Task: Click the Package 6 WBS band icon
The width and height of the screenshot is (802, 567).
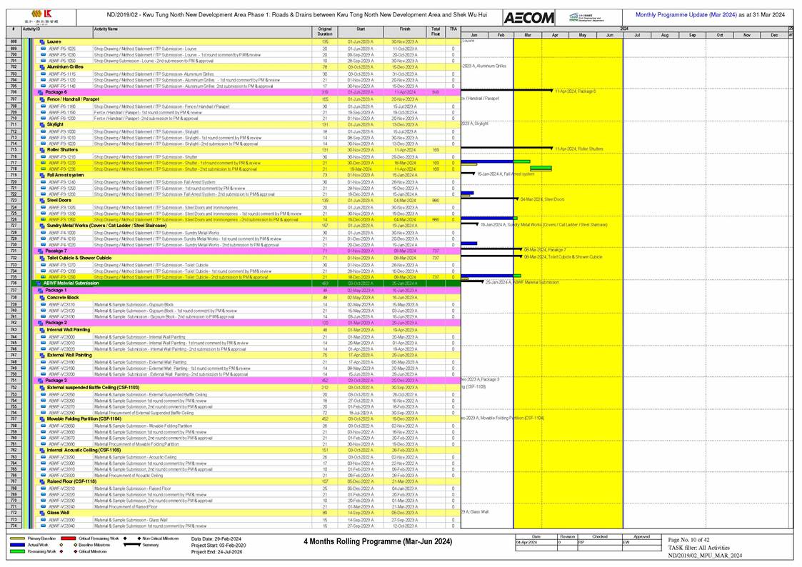Action: coord(40,92)
